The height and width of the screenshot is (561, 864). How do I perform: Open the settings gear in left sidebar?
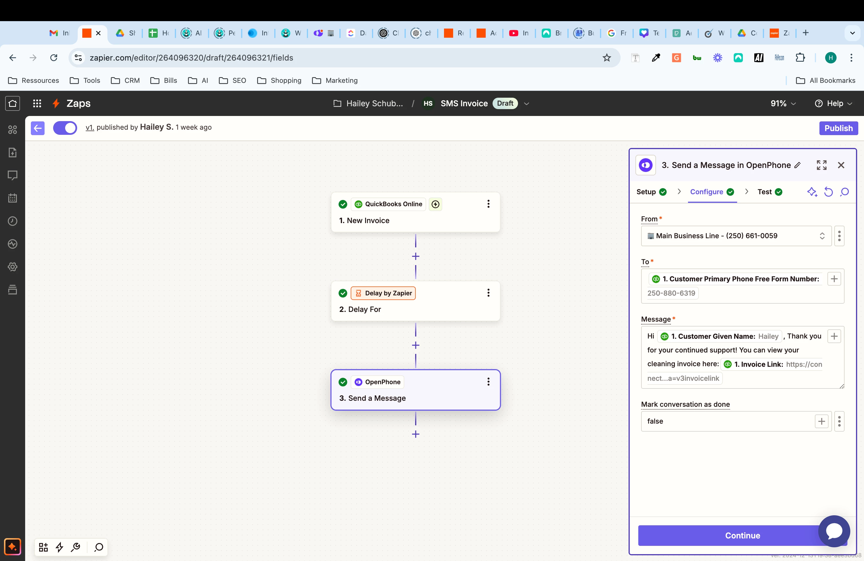coord(12,267)
